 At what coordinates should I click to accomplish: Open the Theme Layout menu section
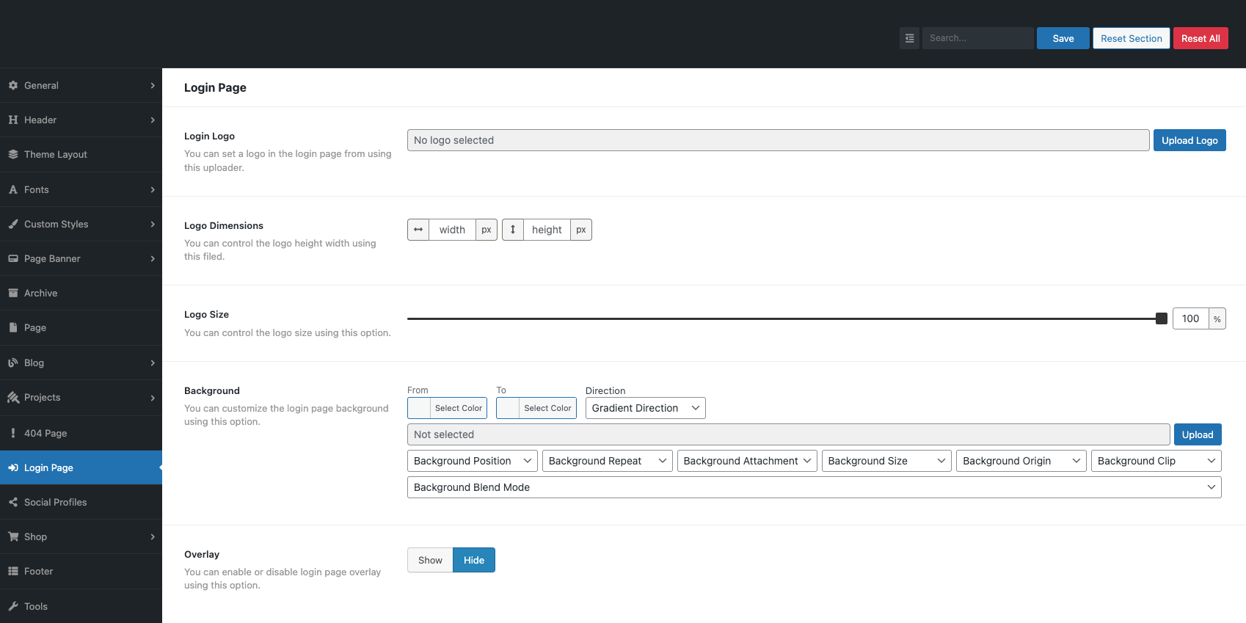point(56,154)
